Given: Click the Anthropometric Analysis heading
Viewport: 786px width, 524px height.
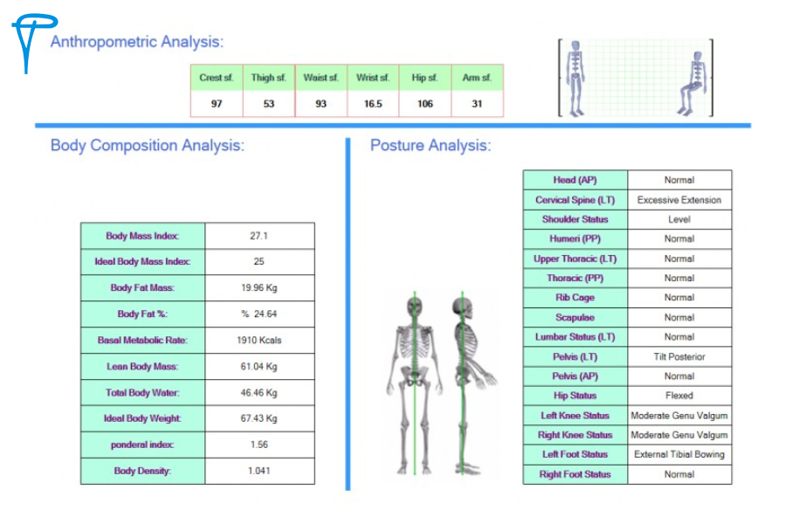Looking at the screenshot, I should click(x=137, y=42).
